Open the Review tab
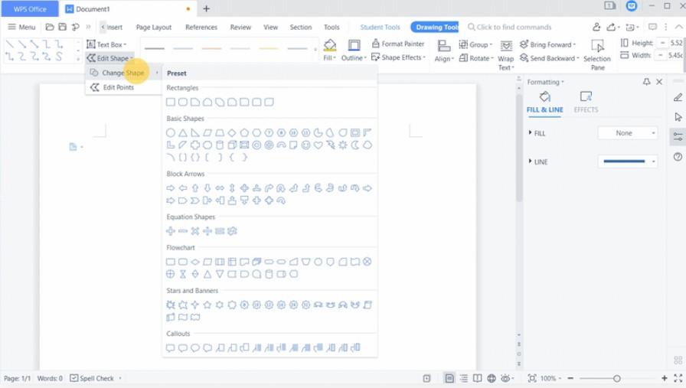The width and height of the screenshot is (686, 388). click(x=240, y=27)
